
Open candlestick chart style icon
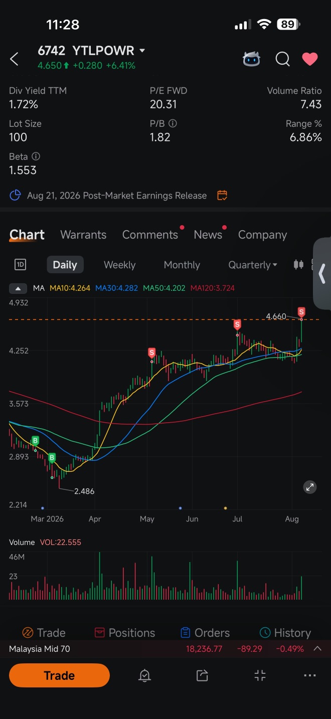[x=298, y=265]
